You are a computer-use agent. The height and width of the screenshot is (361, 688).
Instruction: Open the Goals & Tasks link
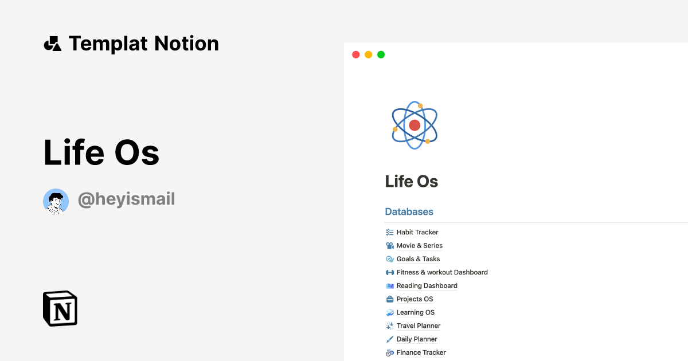418,259
